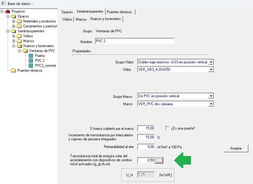Image resolution: width=253 pixels, height=184 pixels.
Task: Click the Materiales y productos folder icon
Action: [x=19, y=21]
